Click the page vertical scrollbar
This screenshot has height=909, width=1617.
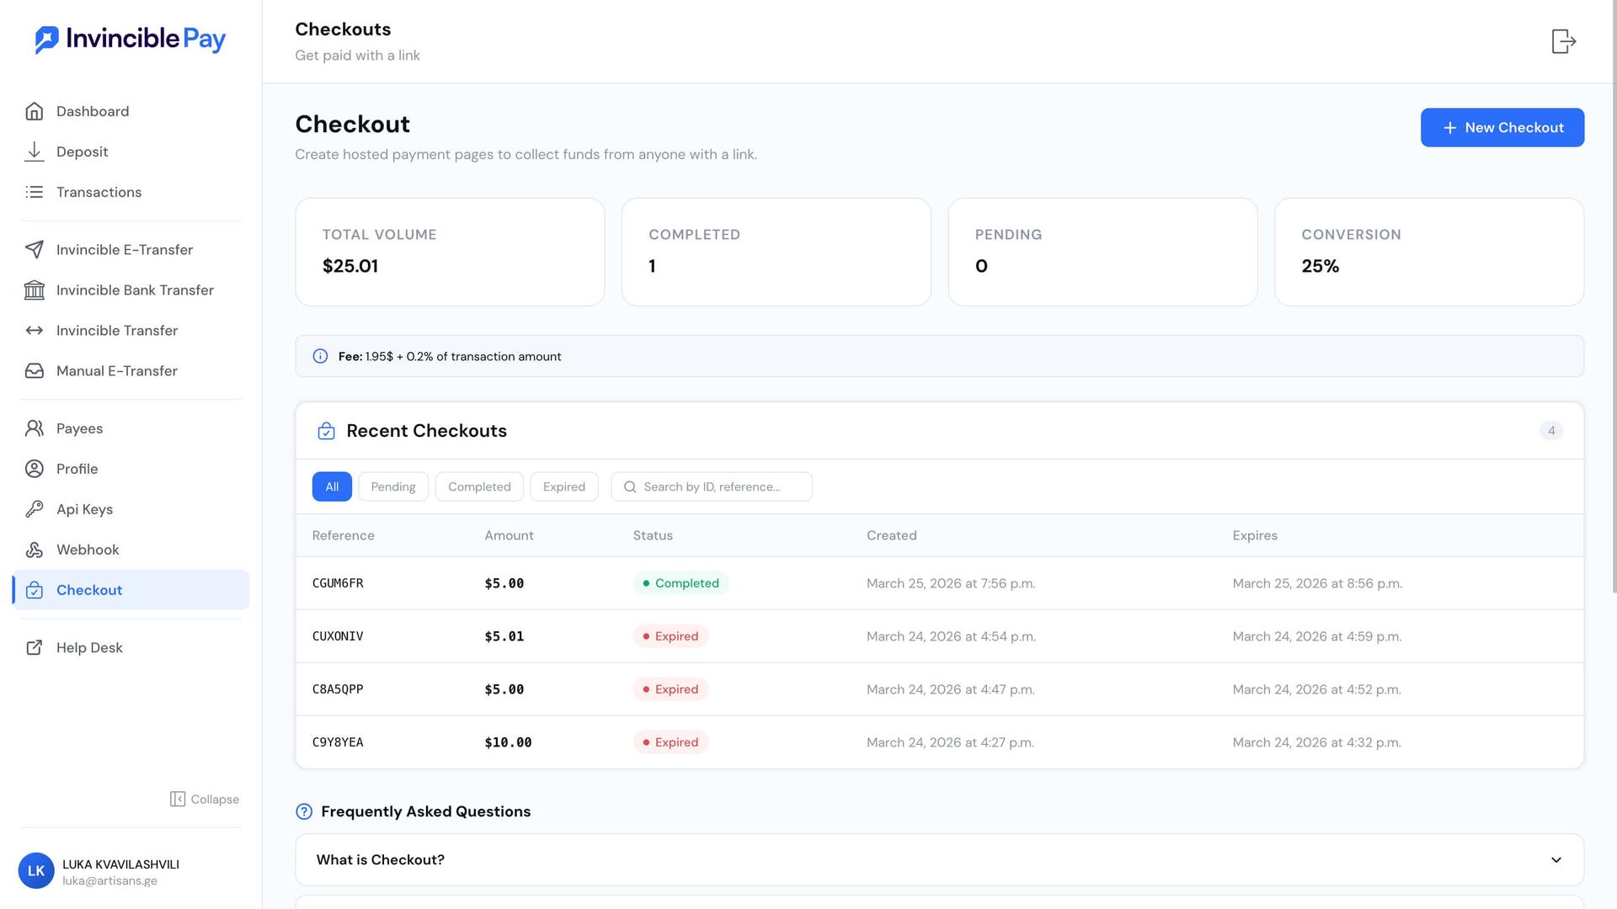click(1613, 296)
